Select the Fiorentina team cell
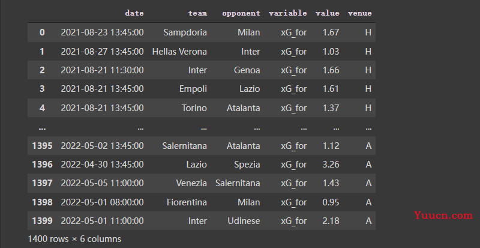The height and width of the screenshot is (248, 480). coord(187,202)
